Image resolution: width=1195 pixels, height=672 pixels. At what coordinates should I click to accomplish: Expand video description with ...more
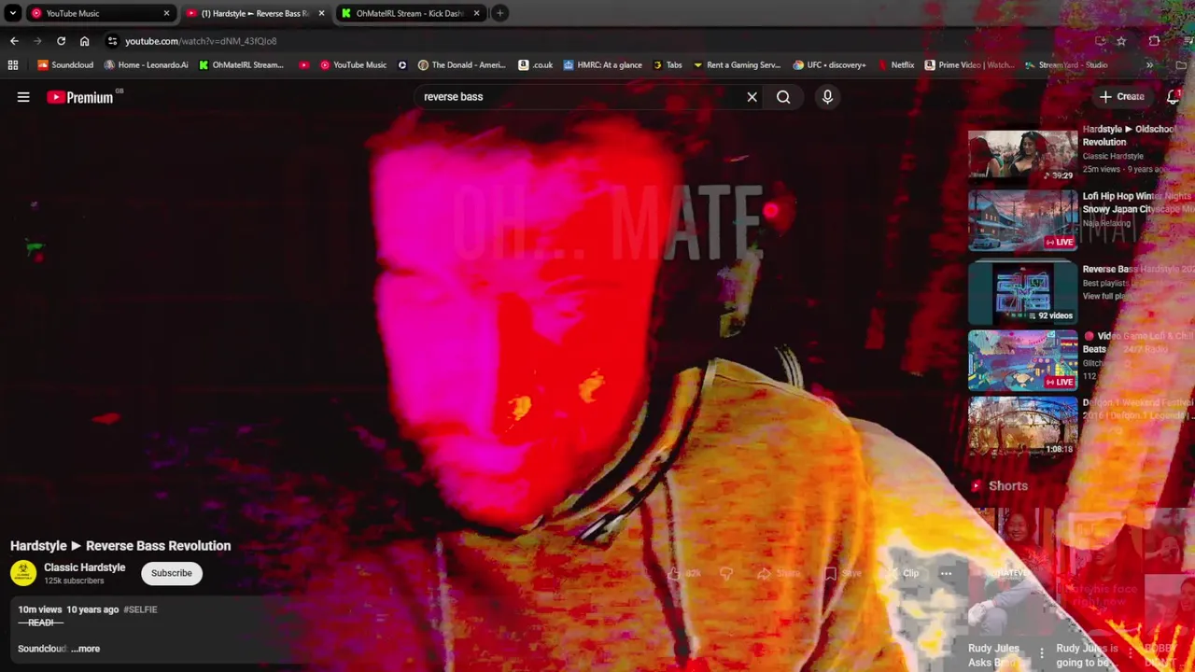(85, 649)
